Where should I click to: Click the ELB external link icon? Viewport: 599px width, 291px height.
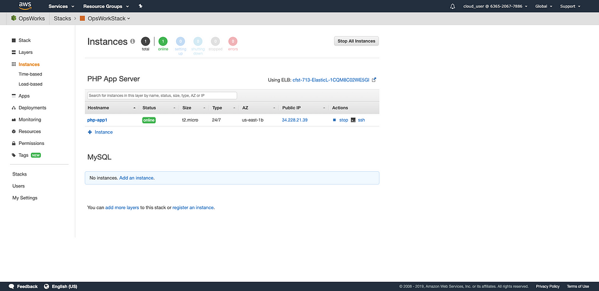(374, 80)
